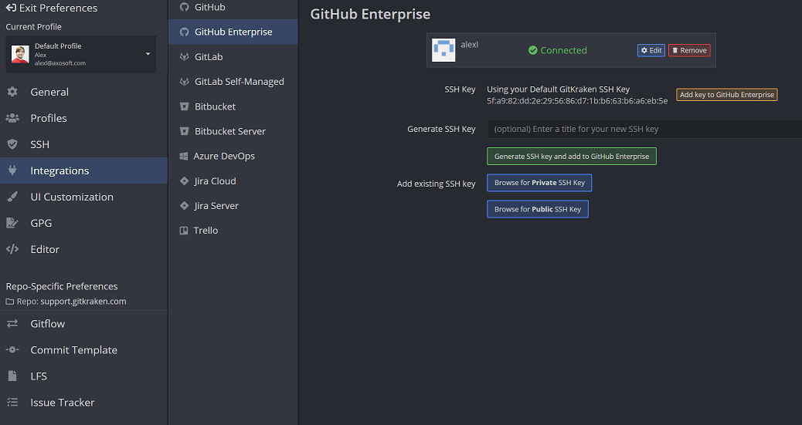Click the Trello board icon

tap(184, 231)
